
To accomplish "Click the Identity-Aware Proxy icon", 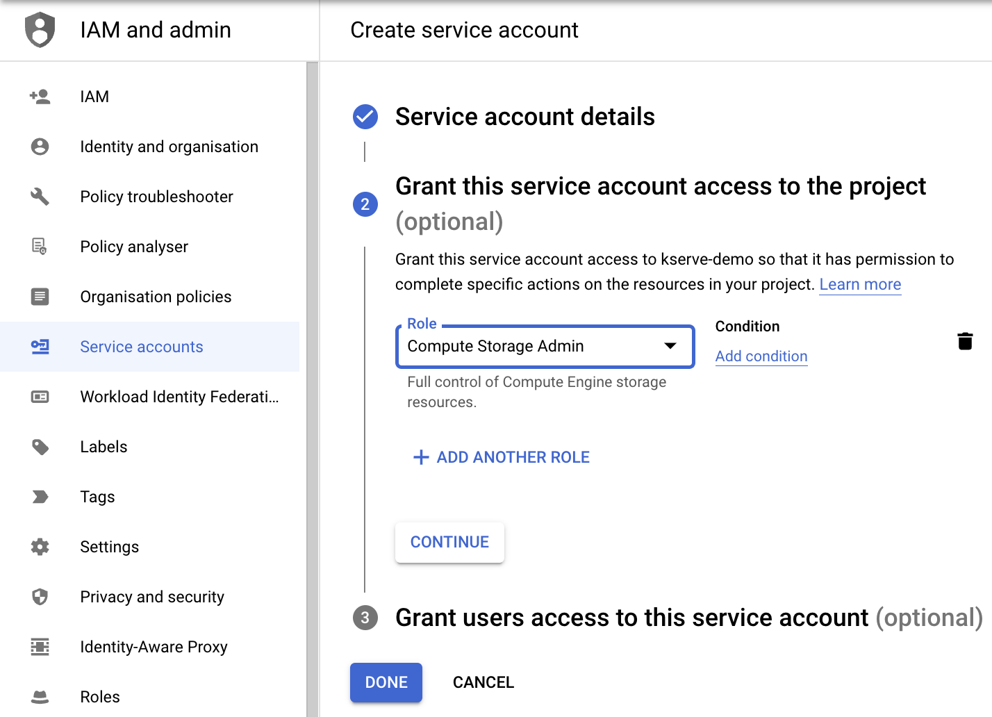I will (x=40, y=647).
